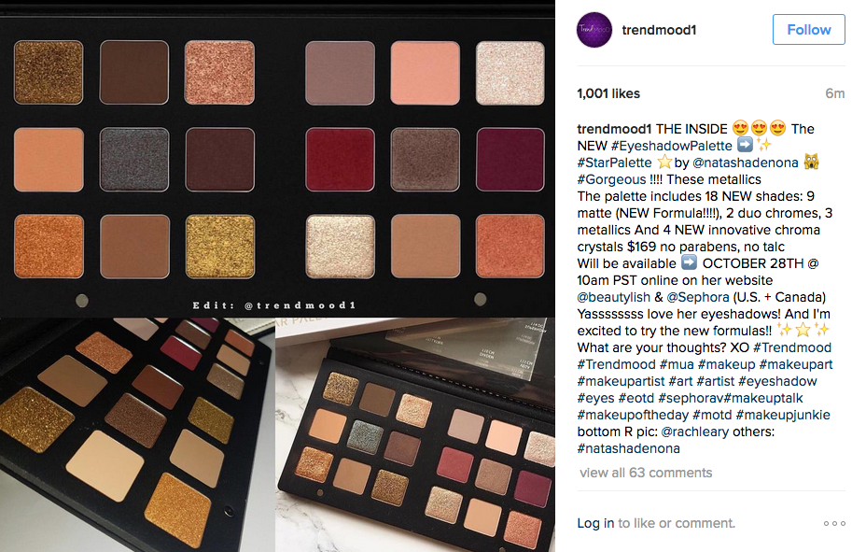
Task: Click the bottom-right marble palette photo
Action: [x=415, y=435]
